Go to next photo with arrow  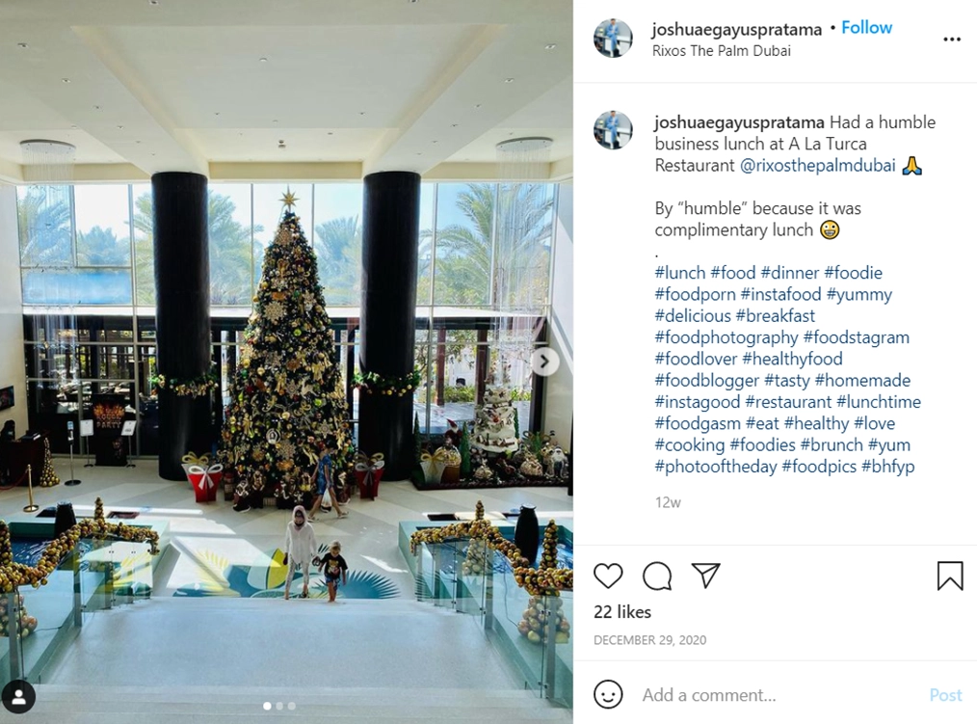click(544, 362)
